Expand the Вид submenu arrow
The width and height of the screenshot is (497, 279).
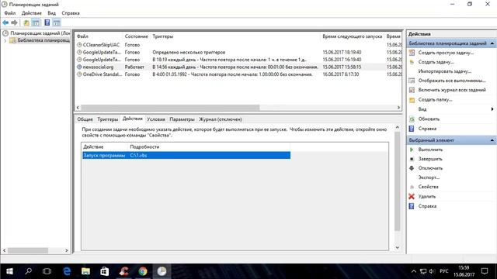click(x=492, y=109)
